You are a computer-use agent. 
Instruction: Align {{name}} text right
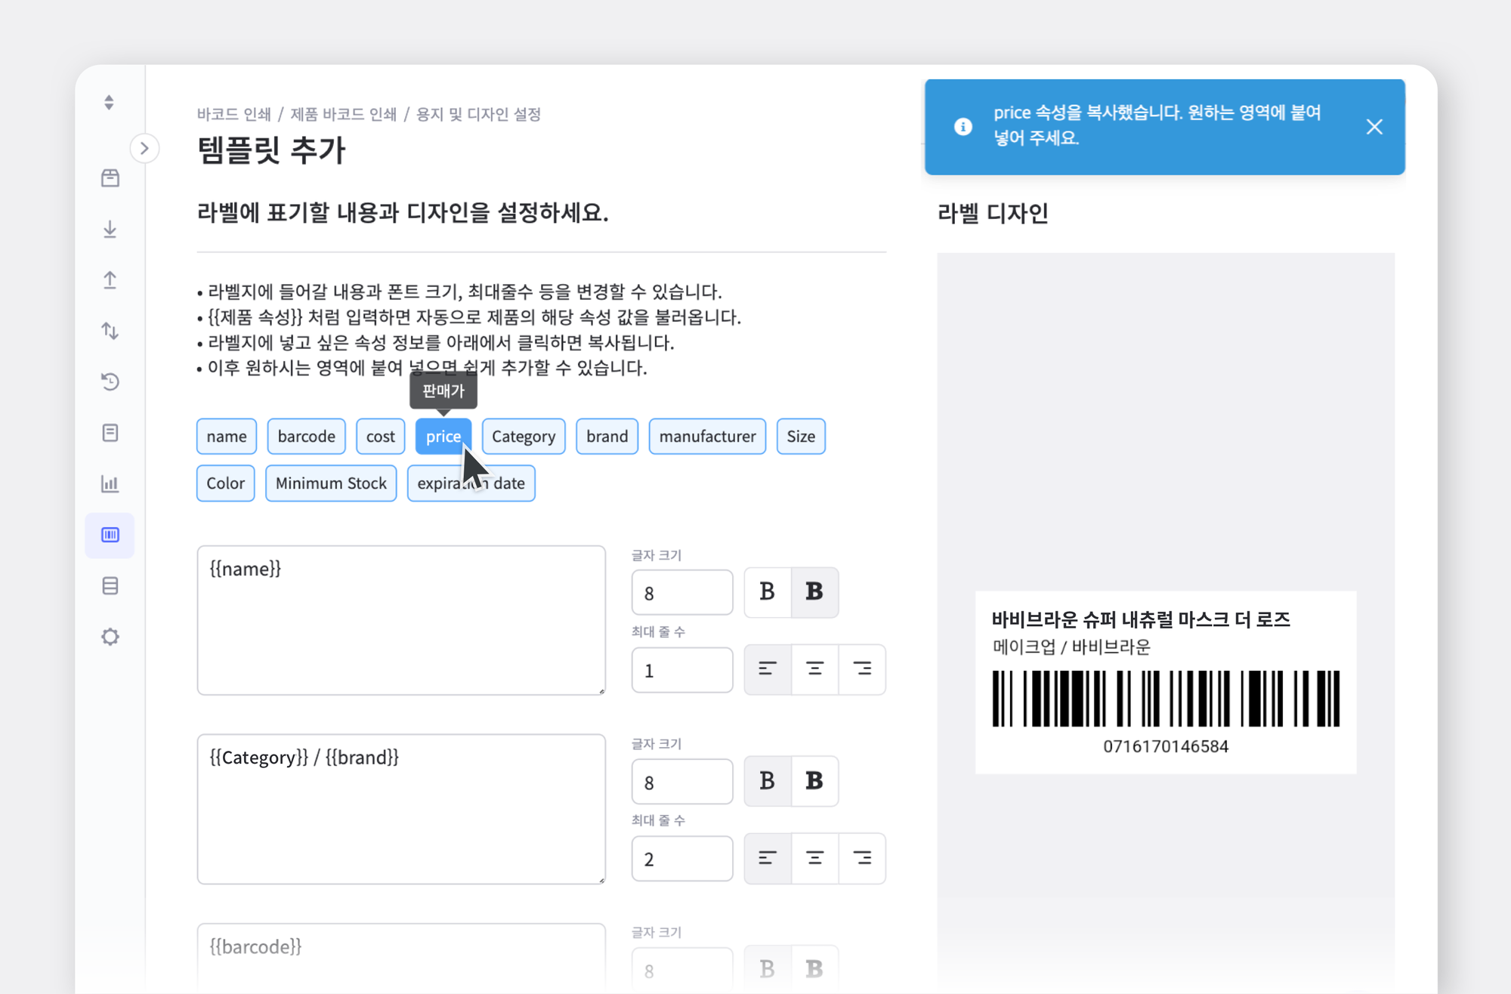[x=862, y=668]
